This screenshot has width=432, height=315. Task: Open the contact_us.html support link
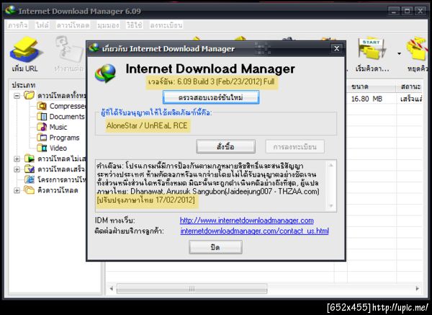point(255,231)
